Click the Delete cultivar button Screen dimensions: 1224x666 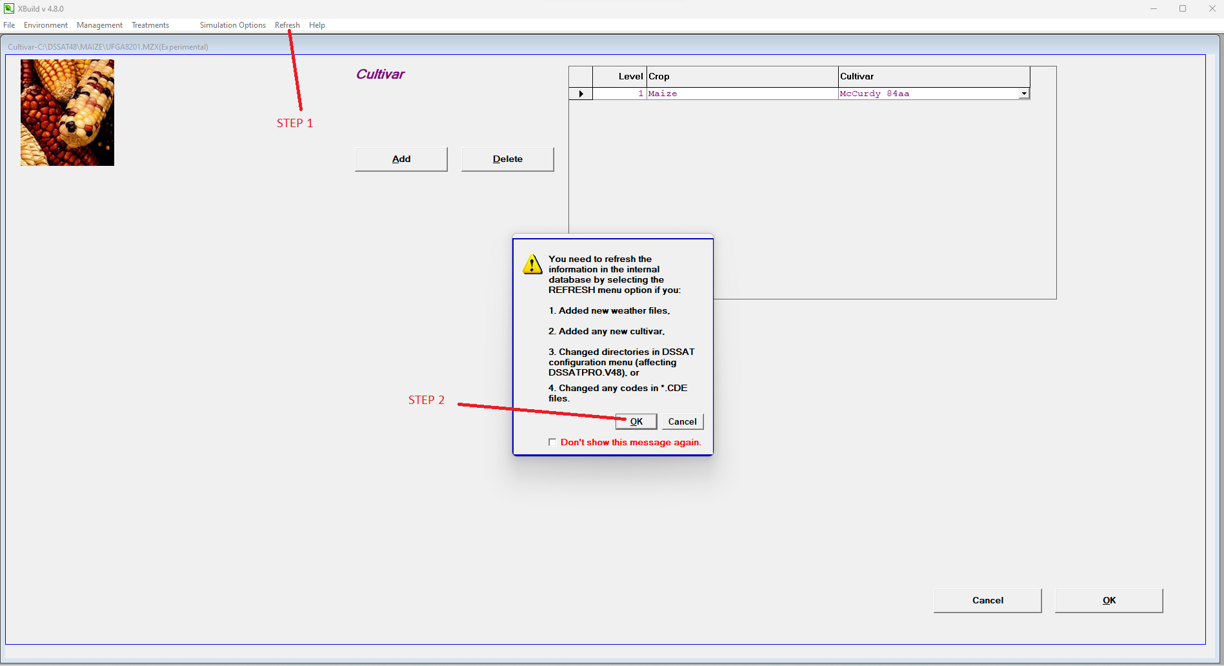tap(508, 159)
